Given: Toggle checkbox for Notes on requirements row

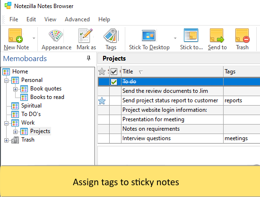Looking at the screenshot, I should (x=115, y=129).
